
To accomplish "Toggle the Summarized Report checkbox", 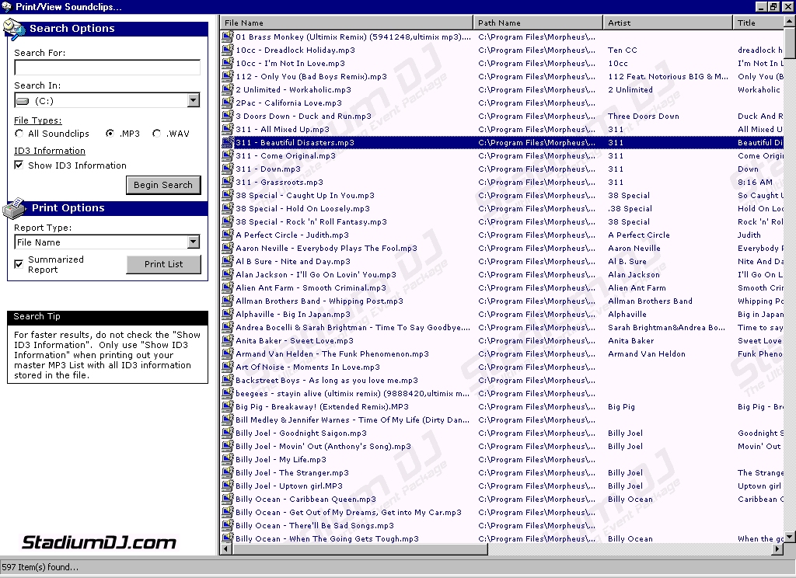I will click(18, 264).
